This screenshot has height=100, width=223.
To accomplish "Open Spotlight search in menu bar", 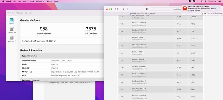I will [202, 1].
